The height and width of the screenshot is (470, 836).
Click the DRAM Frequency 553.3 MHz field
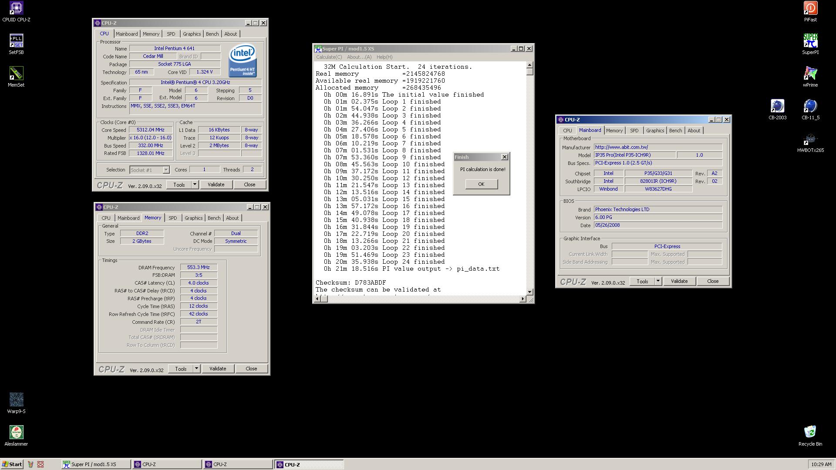coord(199,267)
